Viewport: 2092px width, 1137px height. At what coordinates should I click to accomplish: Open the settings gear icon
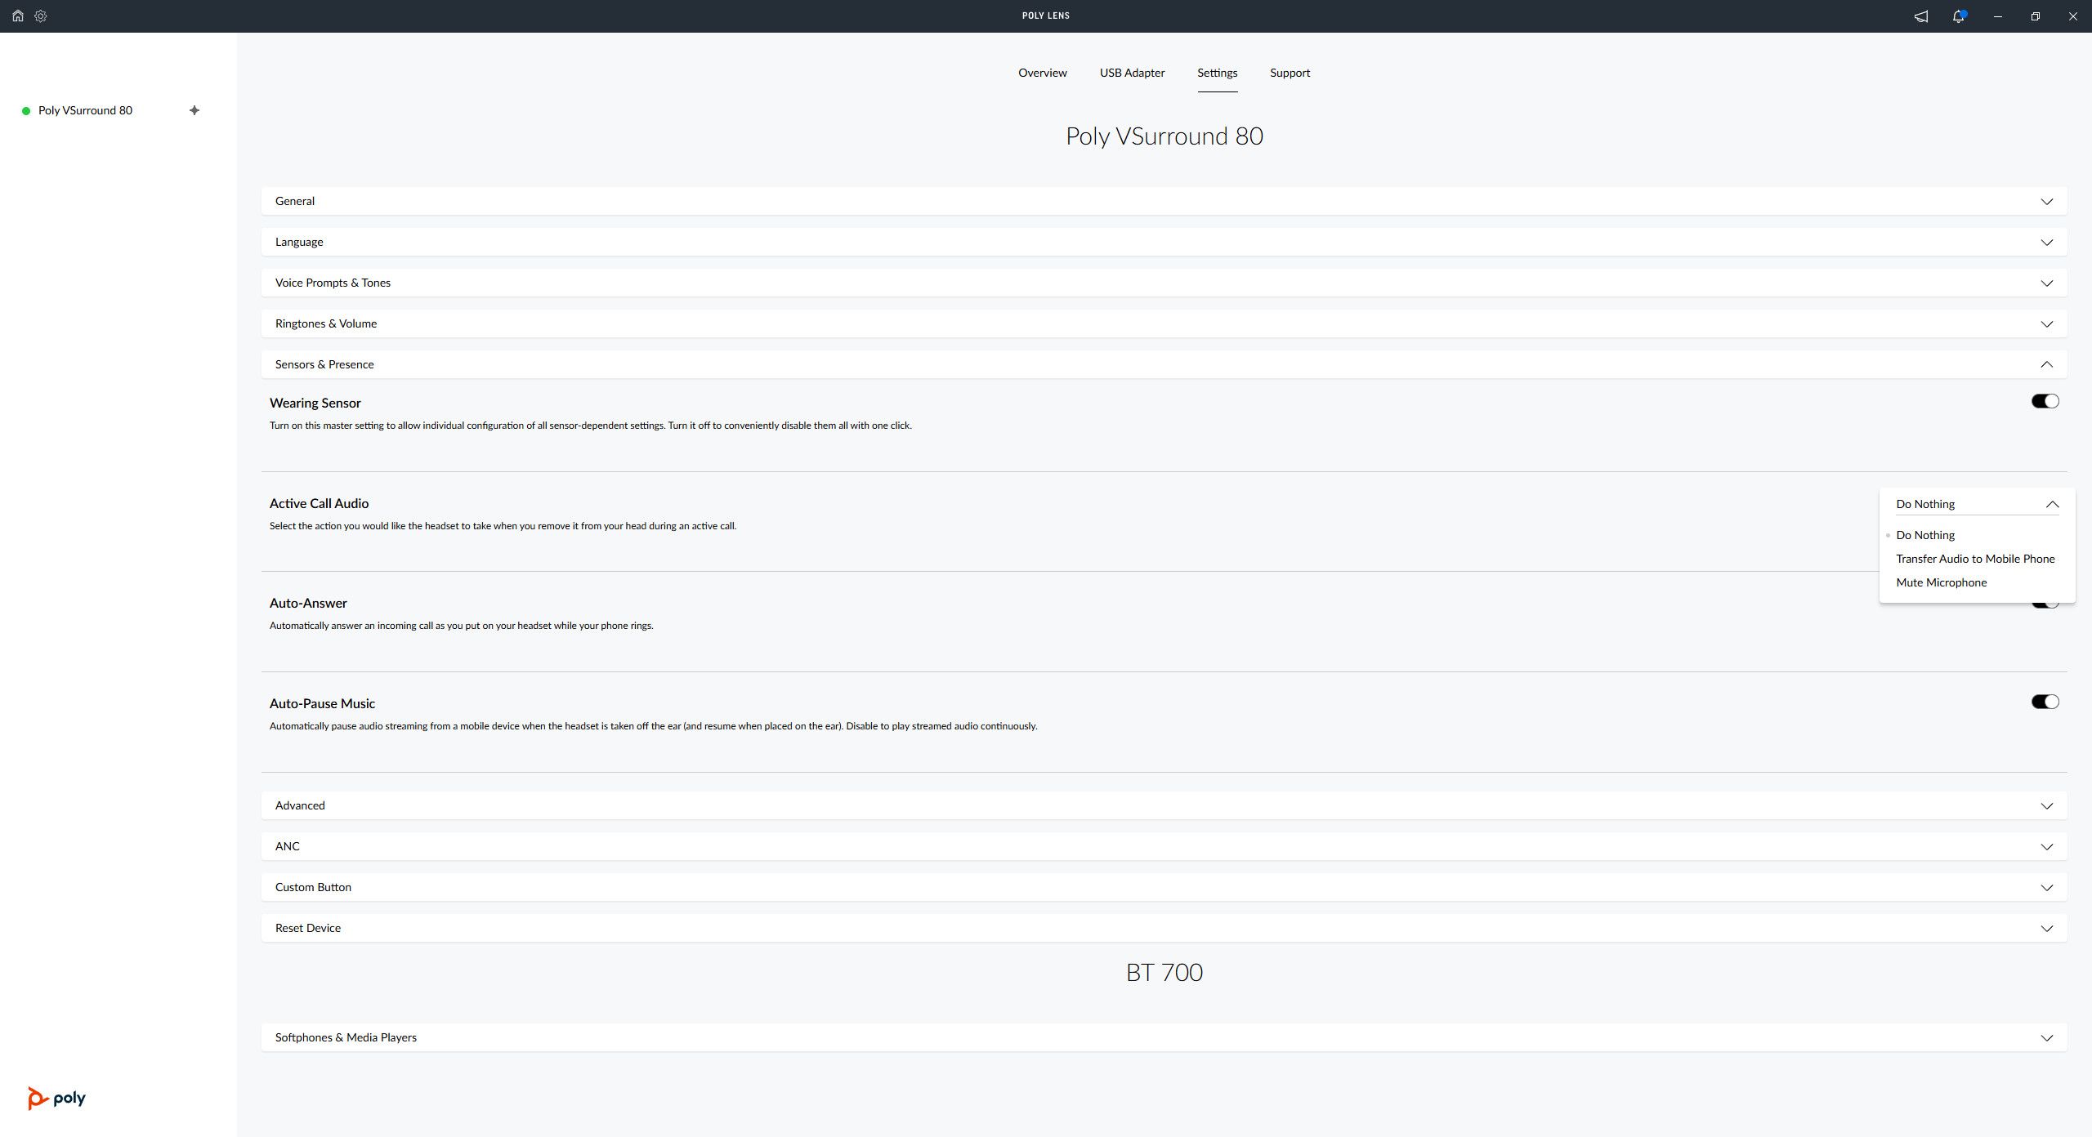pyautogui.click(x=41, y=16)
